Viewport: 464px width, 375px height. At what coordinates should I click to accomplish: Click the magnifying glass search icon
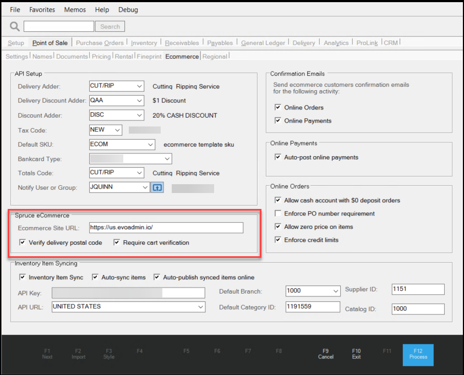click(x=15, y=26)
